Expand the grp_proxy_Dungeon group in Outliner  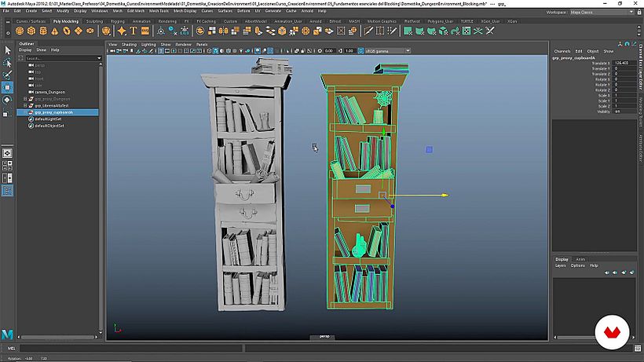[x=25, y=99]
